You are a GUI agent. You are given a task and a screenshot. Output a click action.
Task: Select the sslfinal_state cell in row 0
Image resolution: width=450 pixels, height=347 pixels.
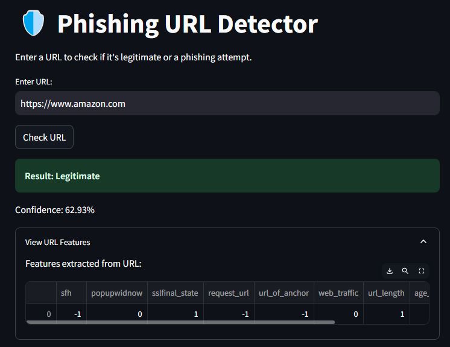tap(175, 314)
